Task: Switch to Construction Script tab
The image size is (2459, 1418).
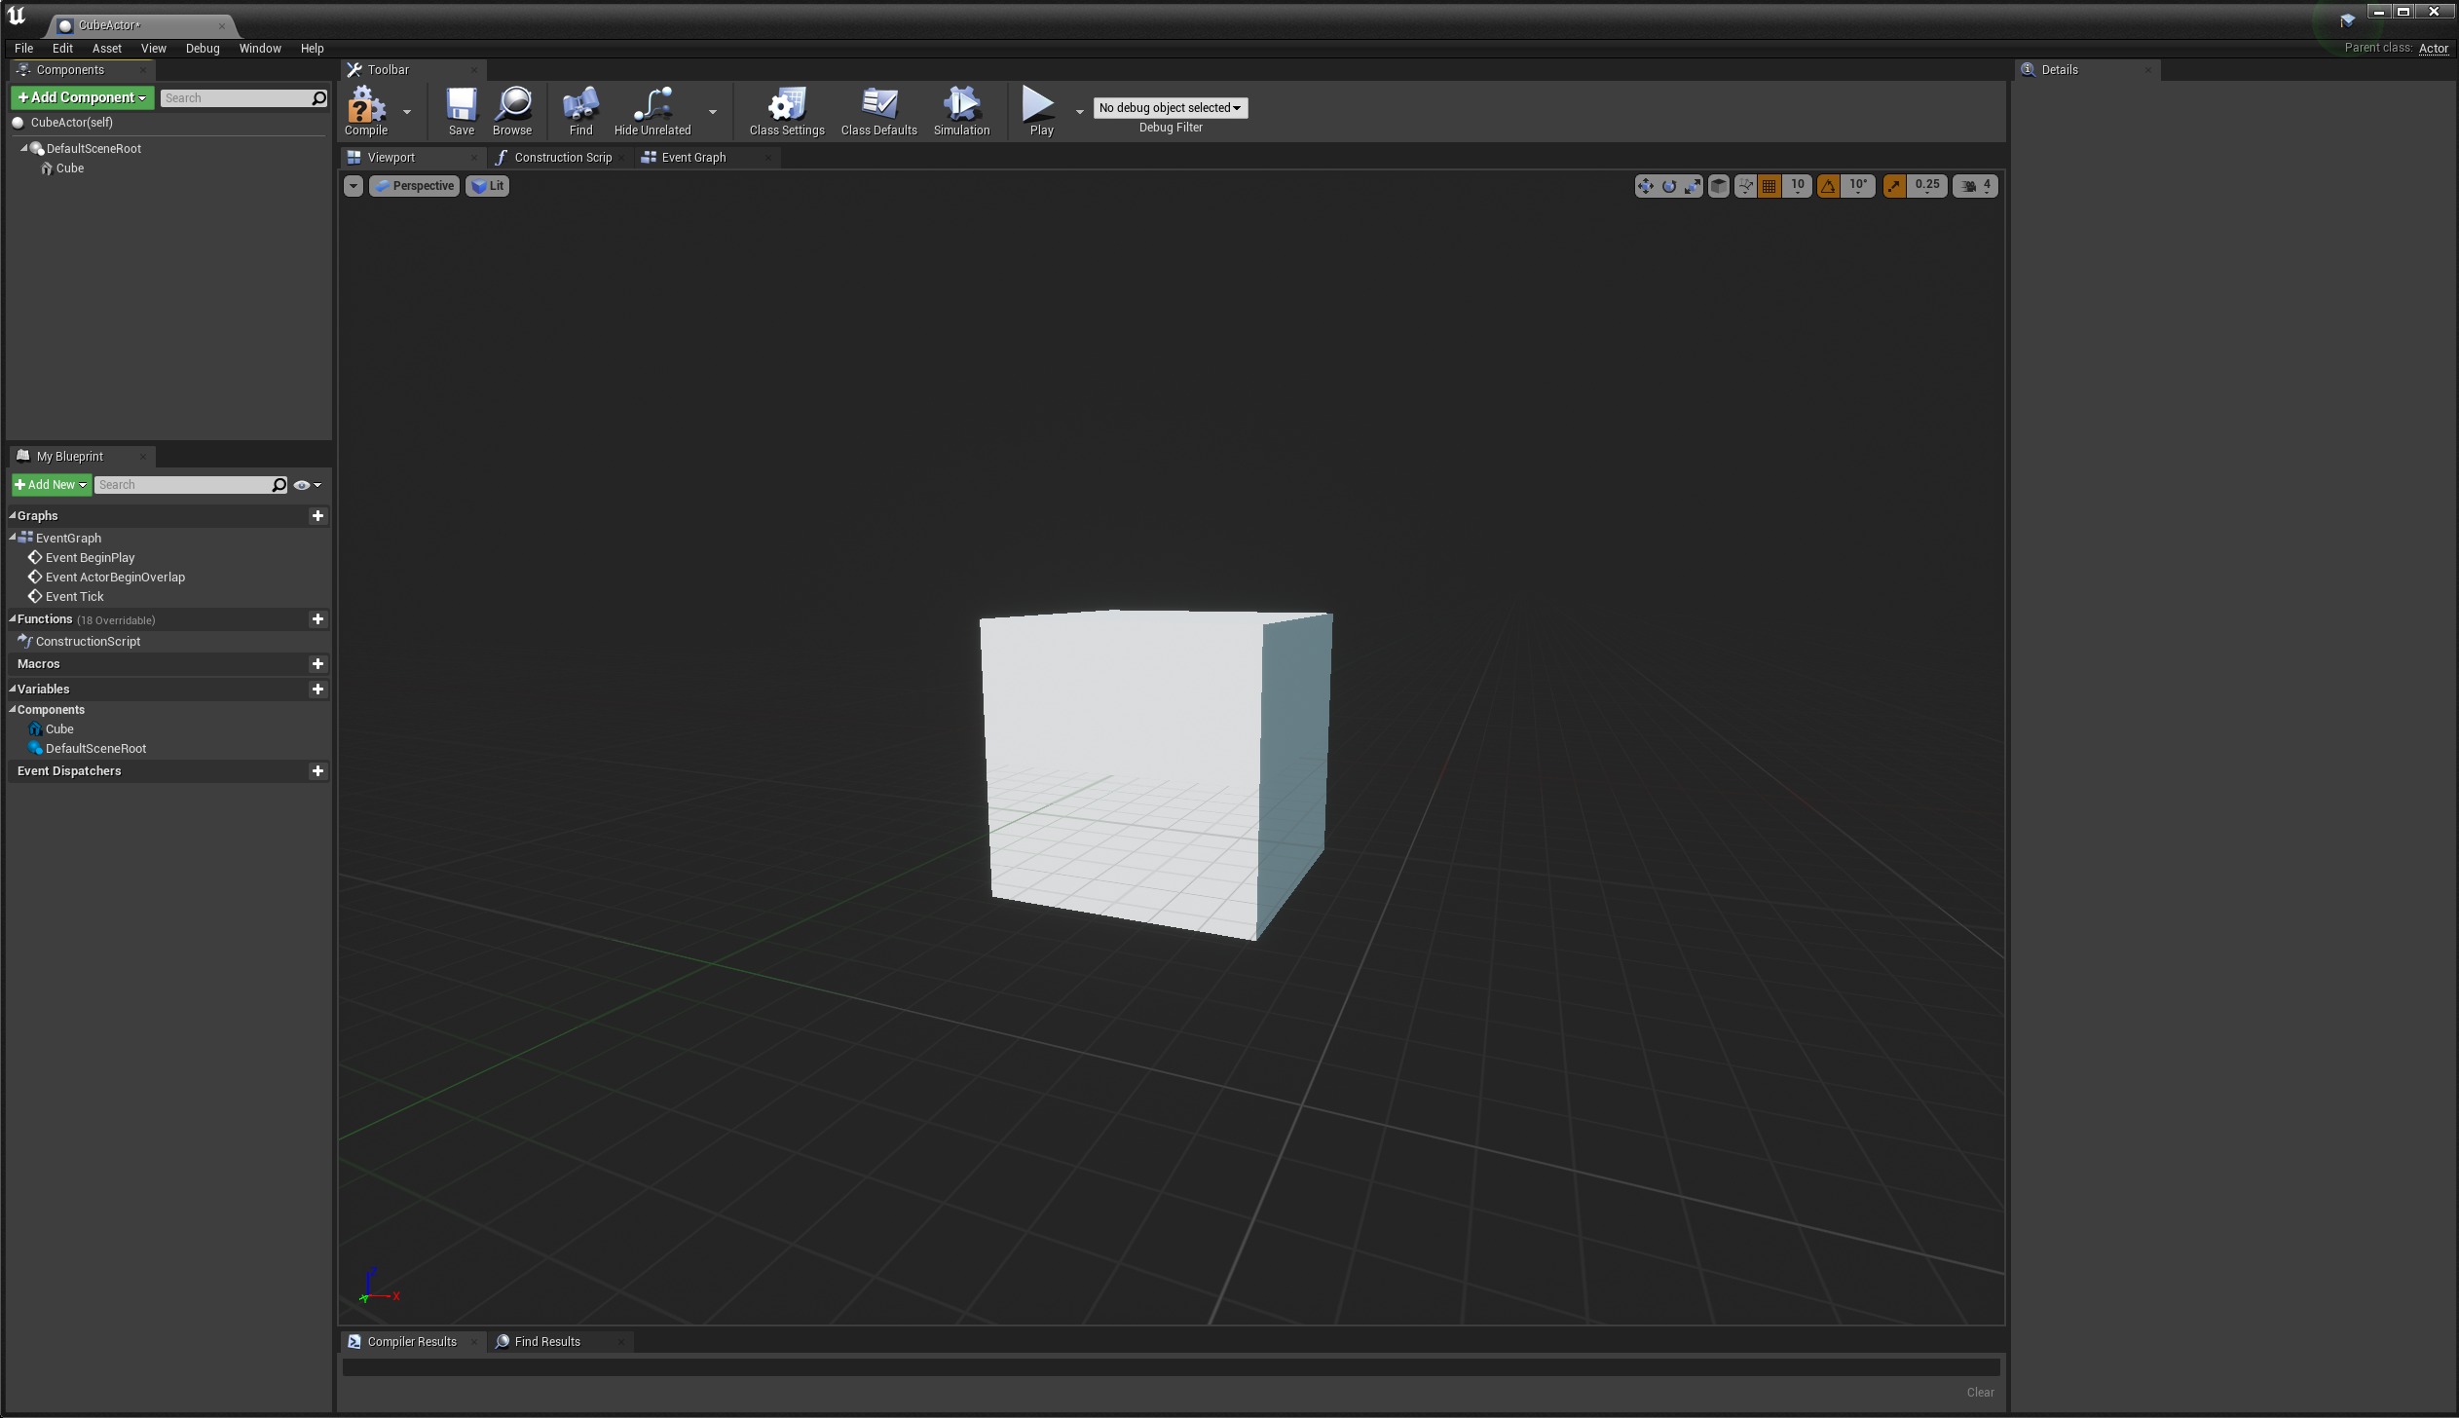Action: pos(562,158)
